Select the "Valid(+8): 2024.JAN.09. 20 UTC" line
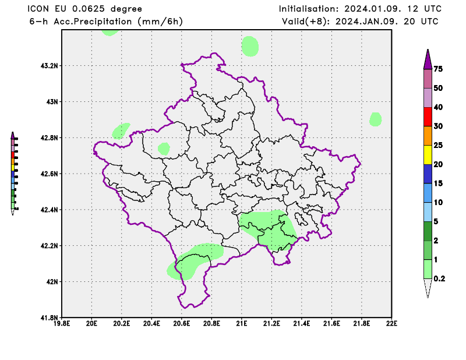The height and width of the screenshot is (360, 466). coord(360,22)
